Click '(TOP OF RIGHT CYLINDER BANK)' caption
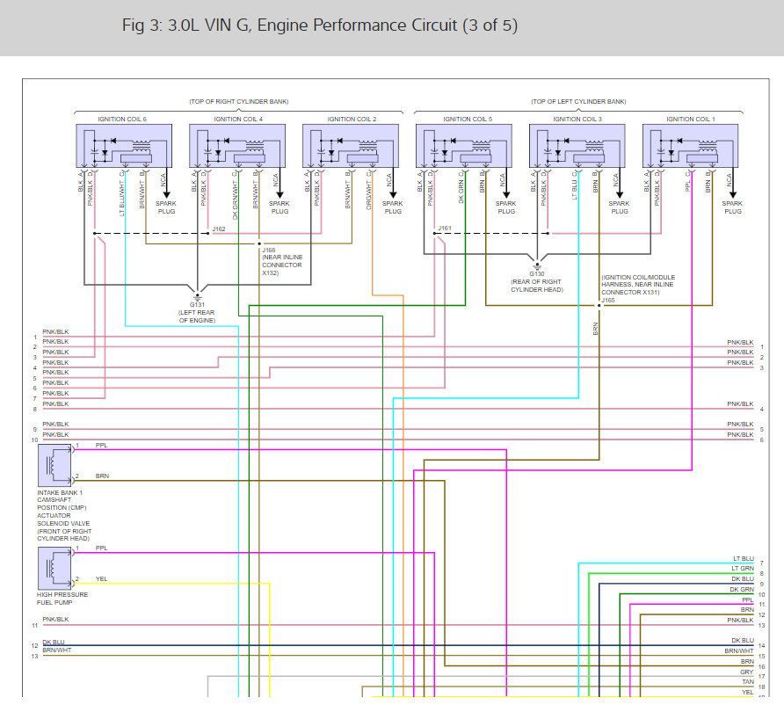Viewport: 784px width, 712px height. [238, 101]
